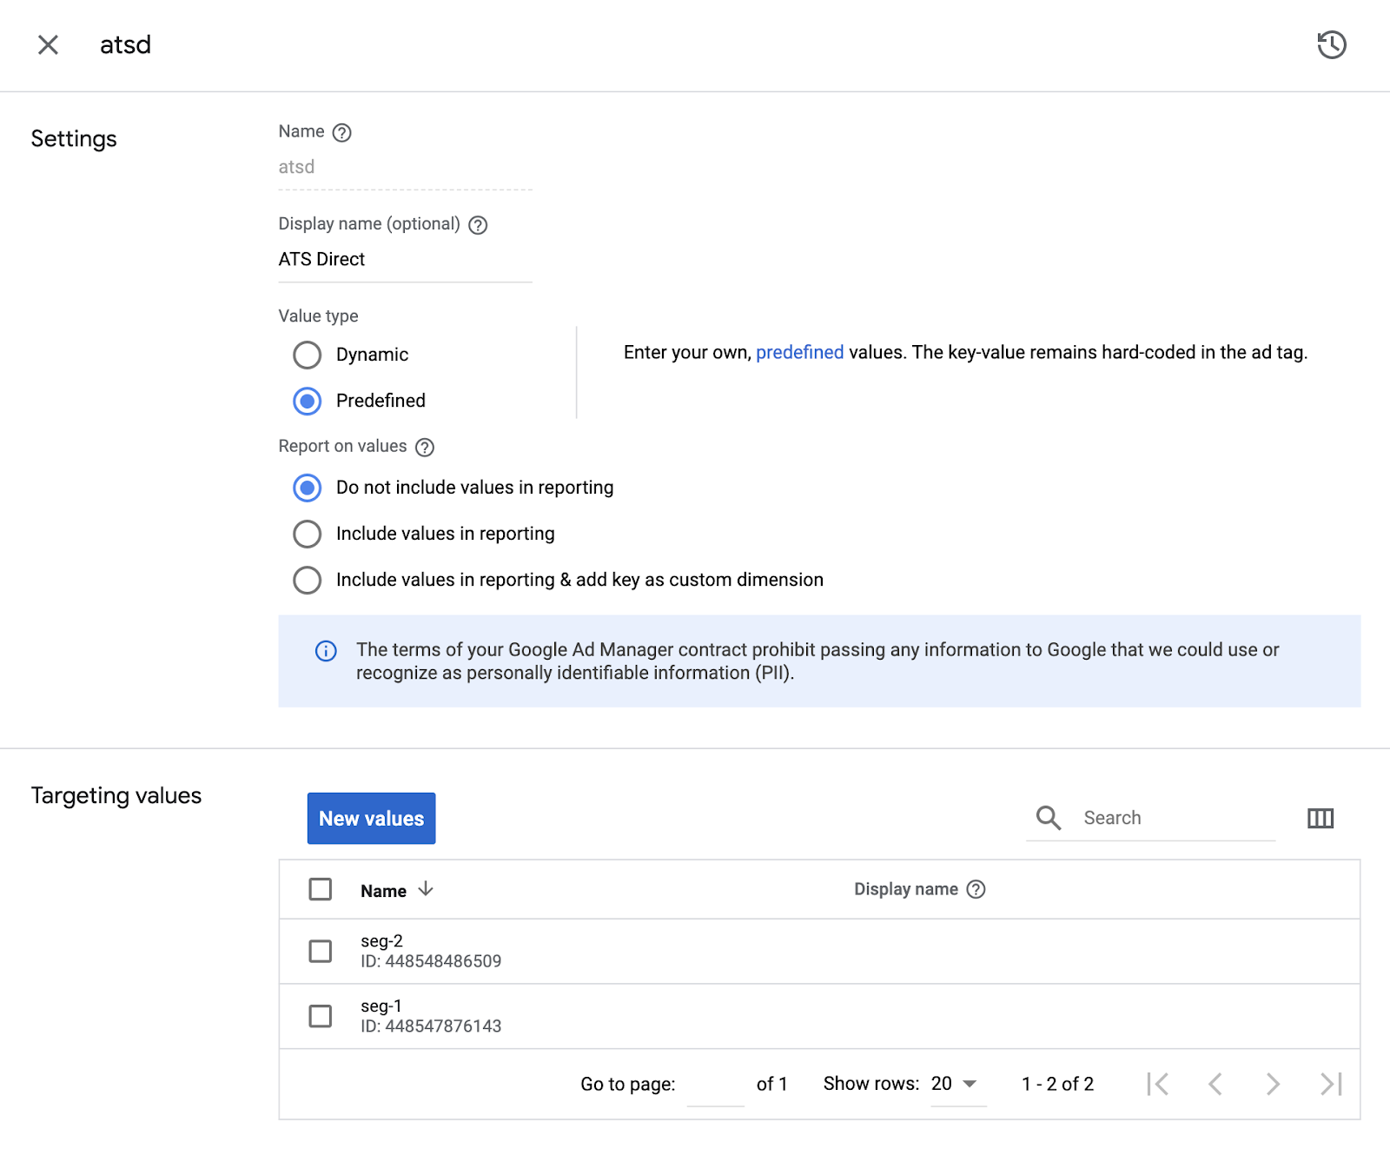
Task: Tick the select-all checkbox in table header
Action: click(321, 889)
